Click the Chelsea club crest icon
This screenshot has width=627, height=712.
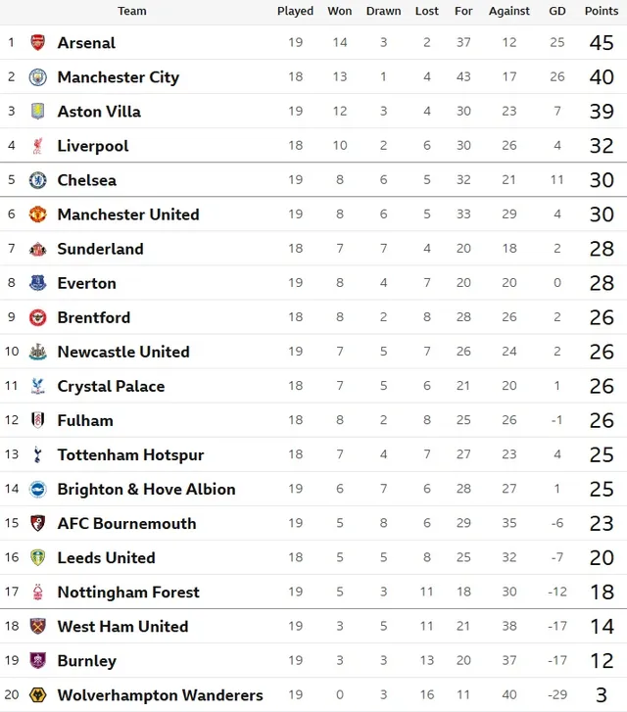tap(38, 180)
